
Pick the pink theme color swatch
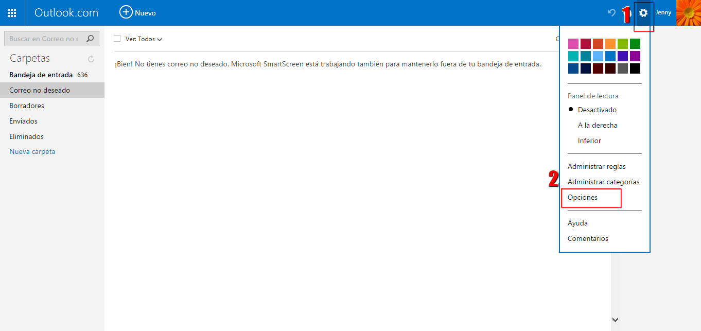click(x=573, y=44)
